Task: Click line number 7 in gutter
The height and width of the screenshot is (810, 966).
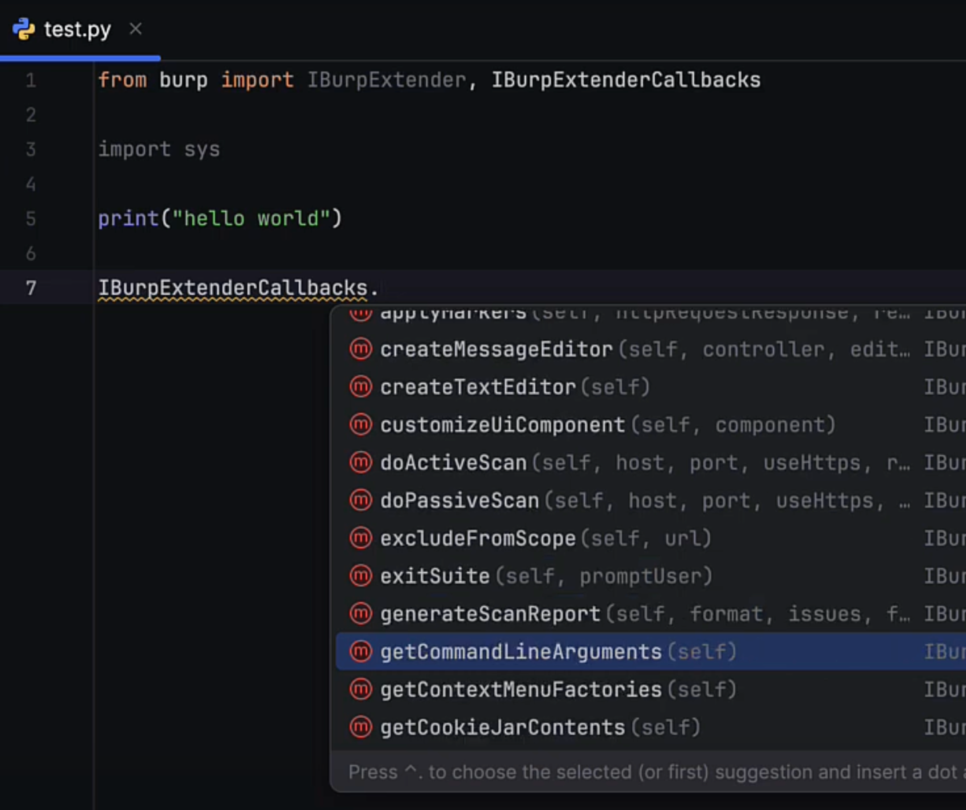Action: coord(31,288)
